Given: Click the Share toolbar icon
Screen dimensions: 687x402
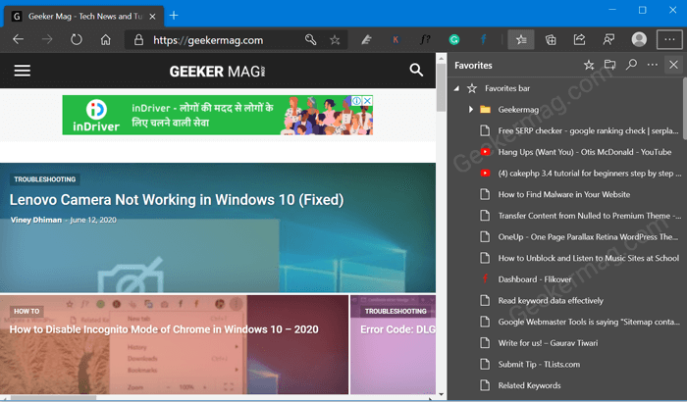Looking at the screenshot, I should pyautogui.click(x=579, y=40).
